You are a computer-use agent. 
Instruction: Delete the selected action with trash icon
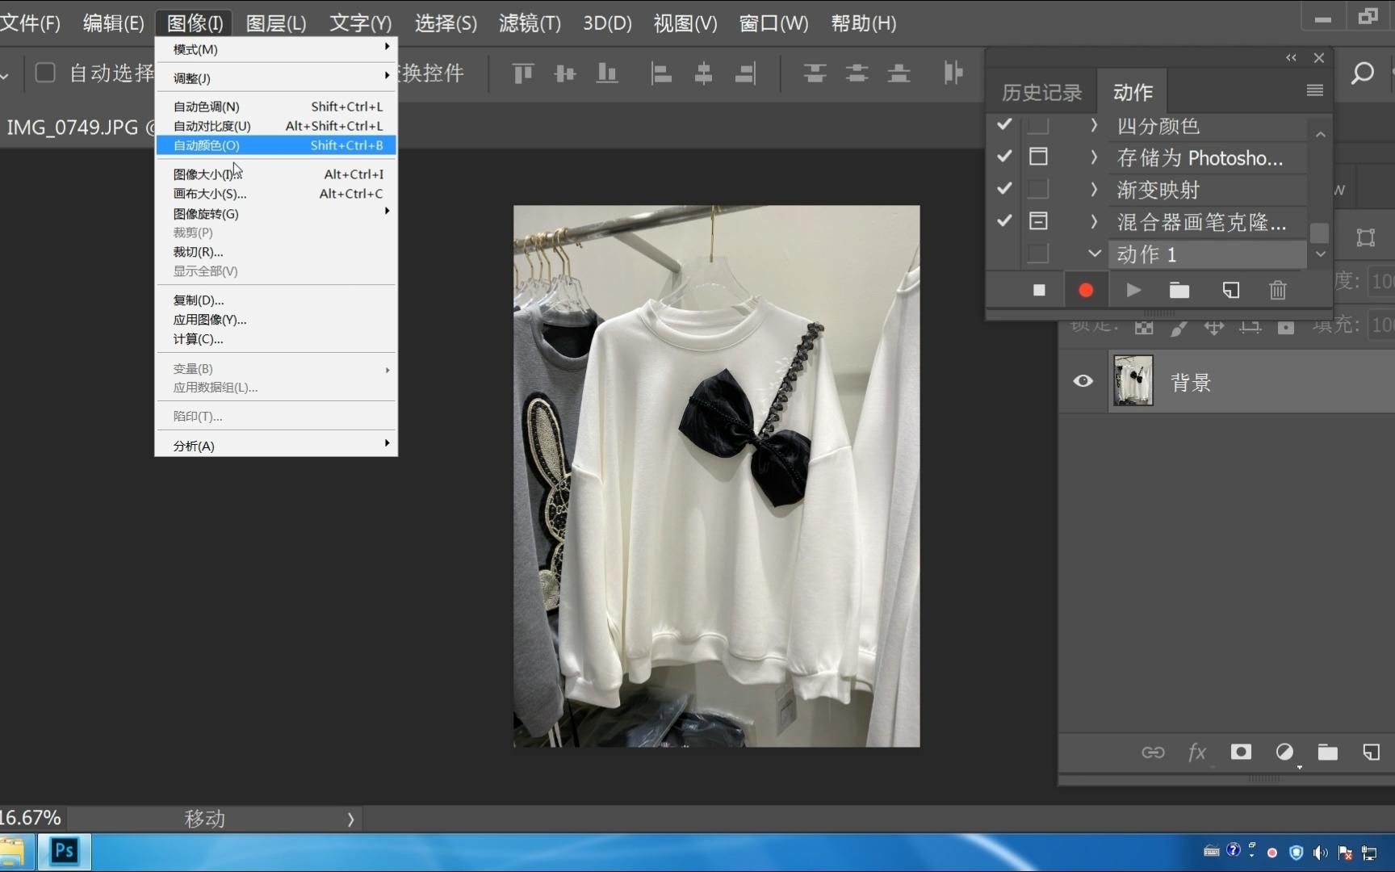tap(1277, 290)
